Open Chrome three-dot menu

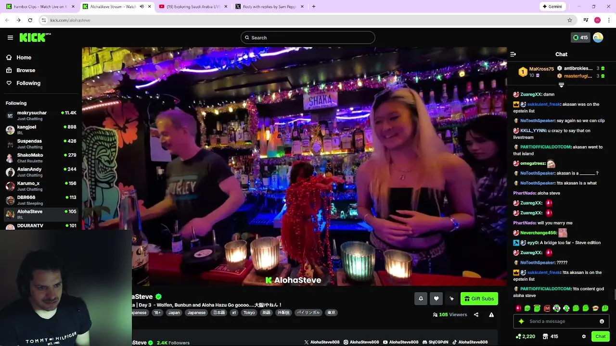(609, 20)
